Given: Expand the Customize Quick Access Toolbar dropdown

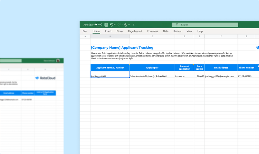Looking at the screenshot, I should pyautogui.click(x=133, y=25).
